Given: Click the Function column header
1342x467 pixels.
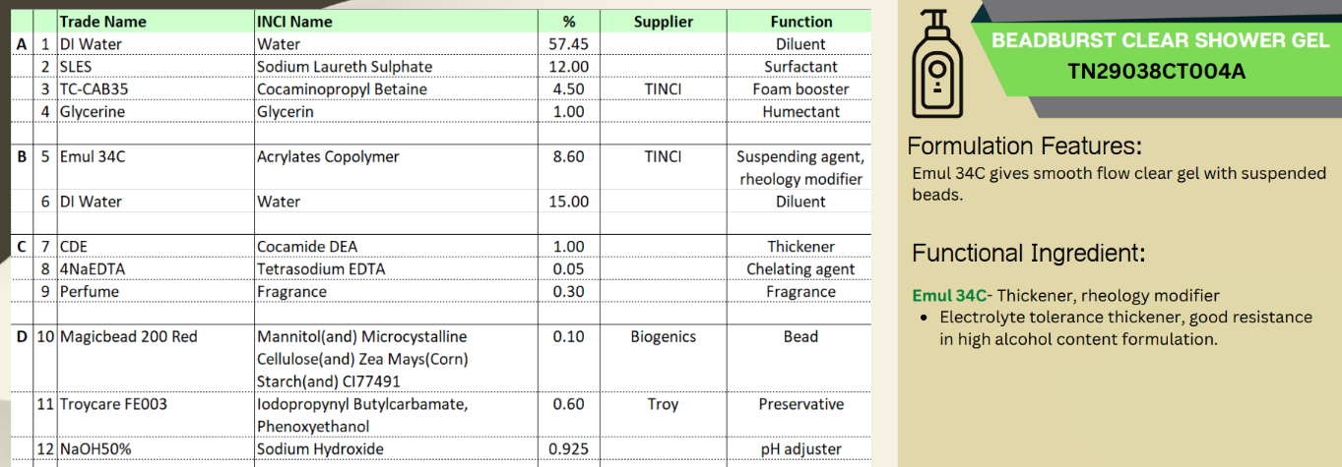Looking at the screenshot, I should [800, 22].
